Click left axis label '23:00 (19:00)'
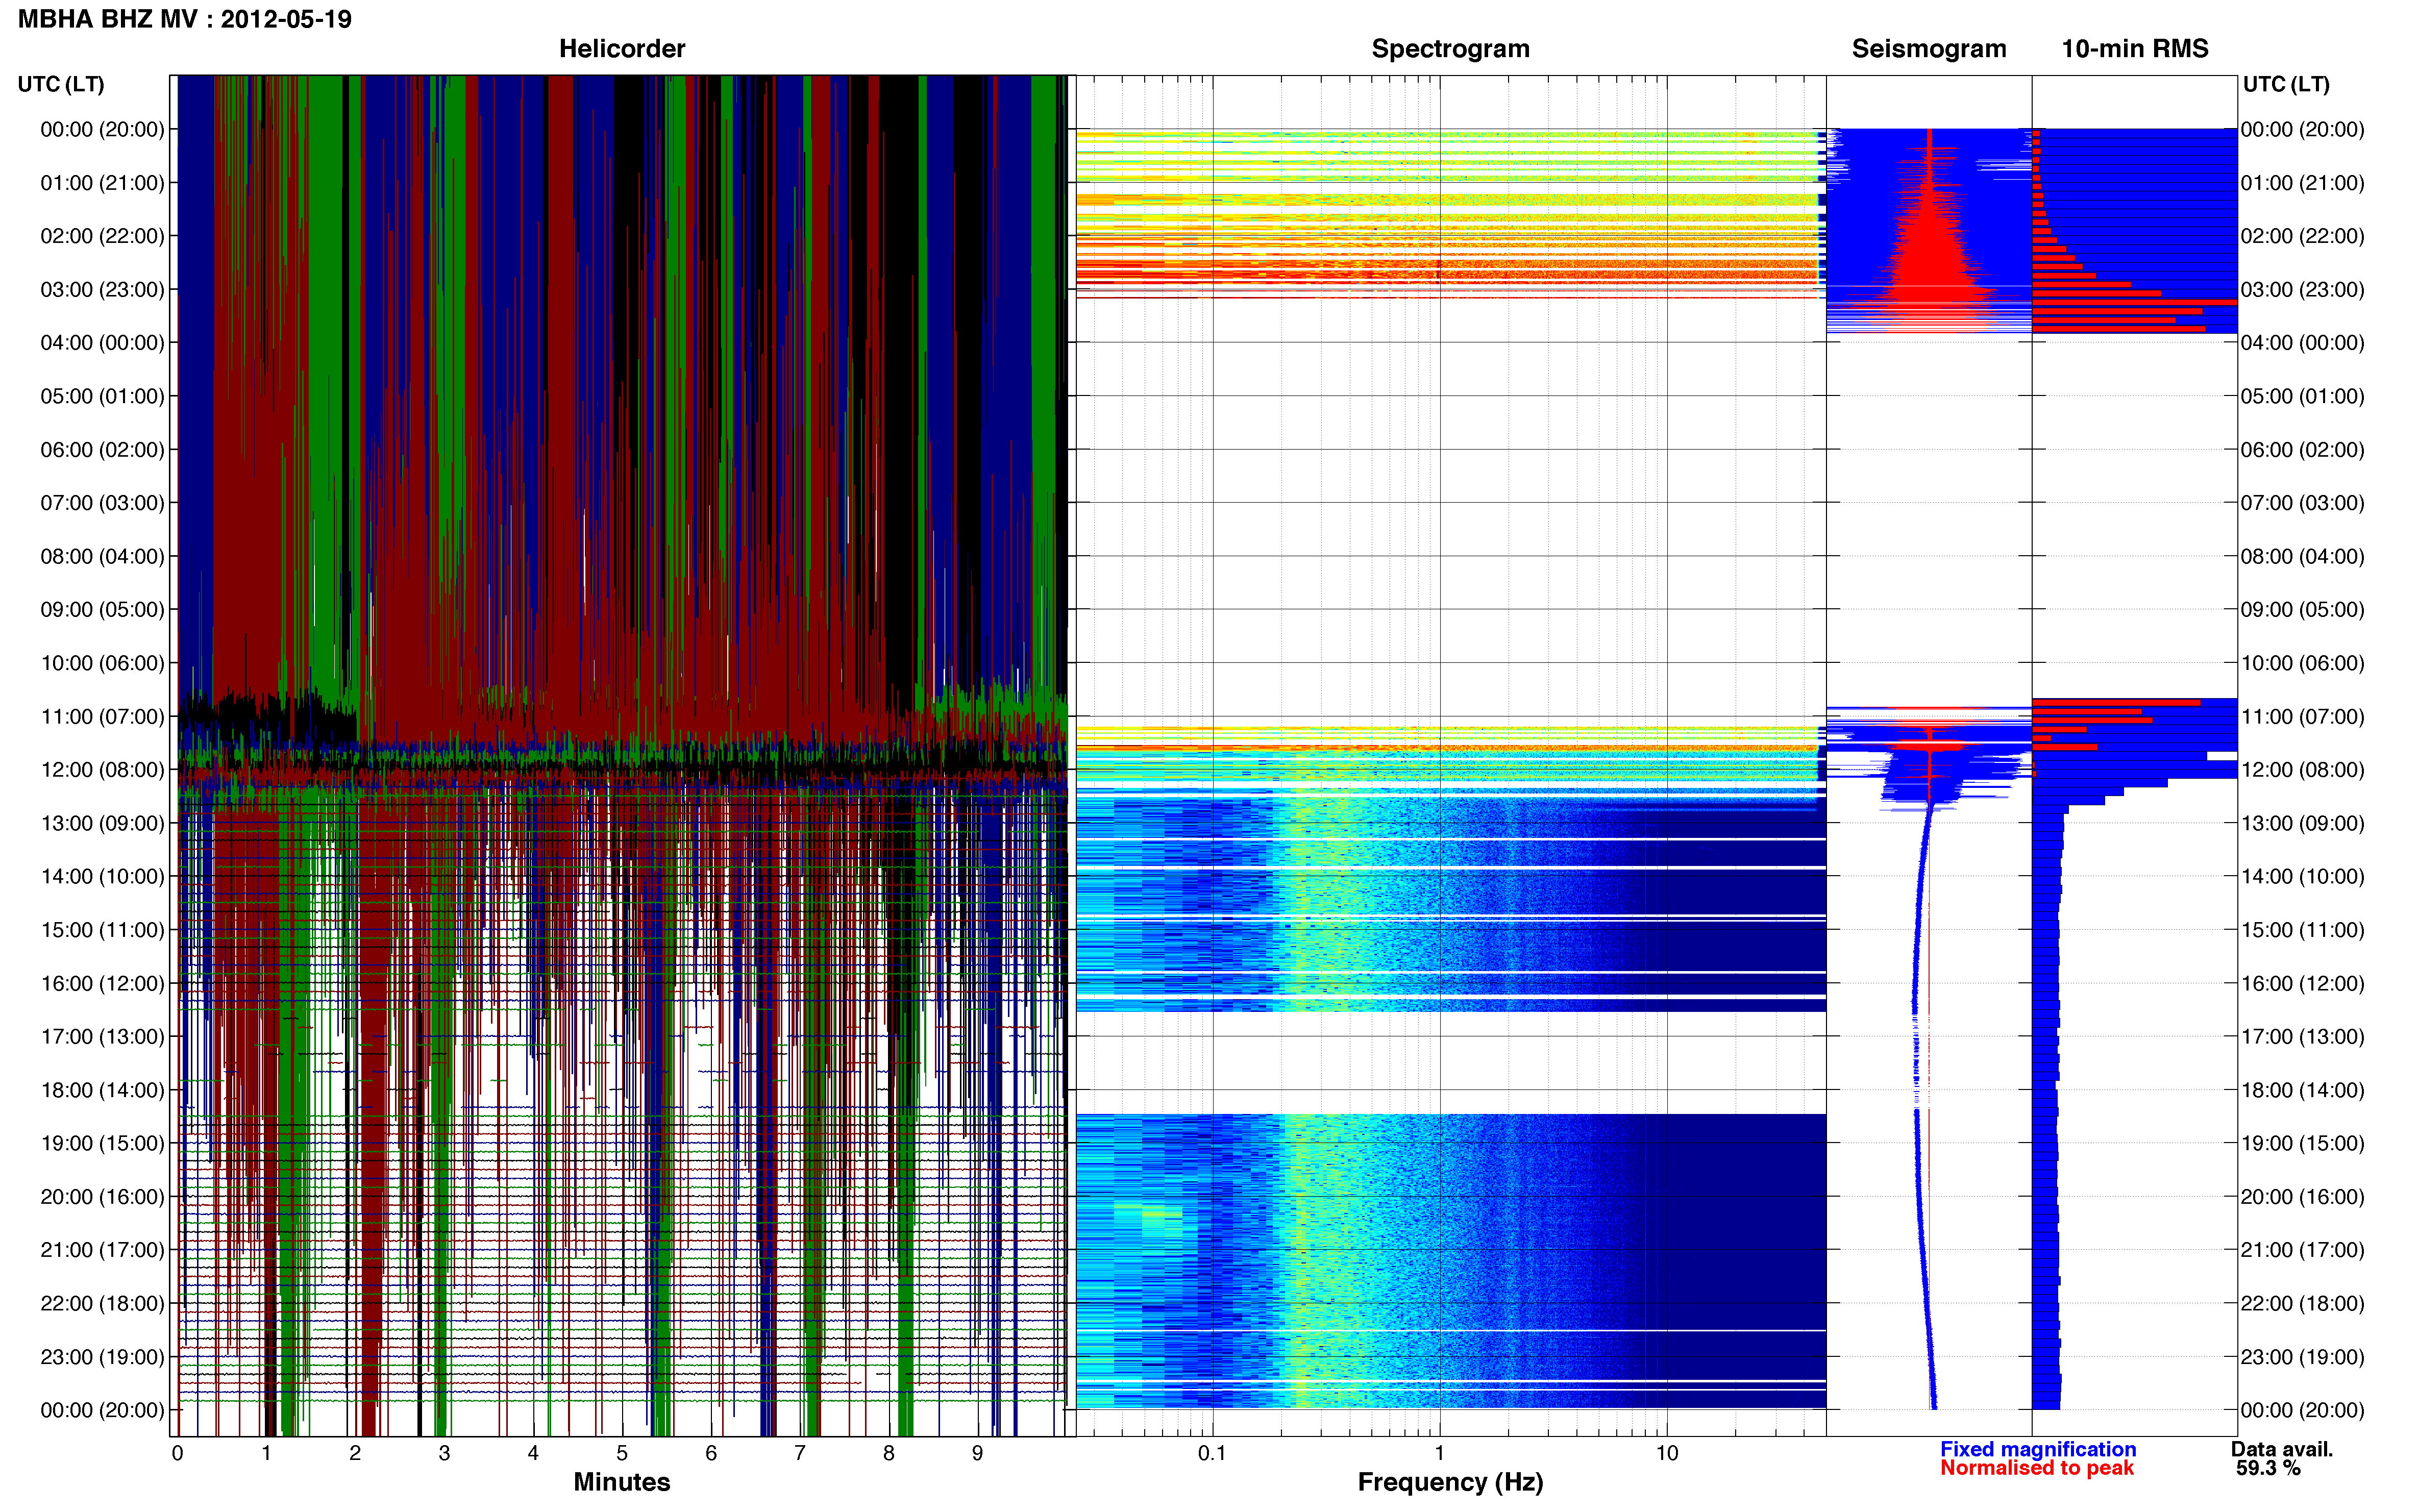This screenshot has width=2419, height=1512. pyautogui.click(x=102, y=1357)
